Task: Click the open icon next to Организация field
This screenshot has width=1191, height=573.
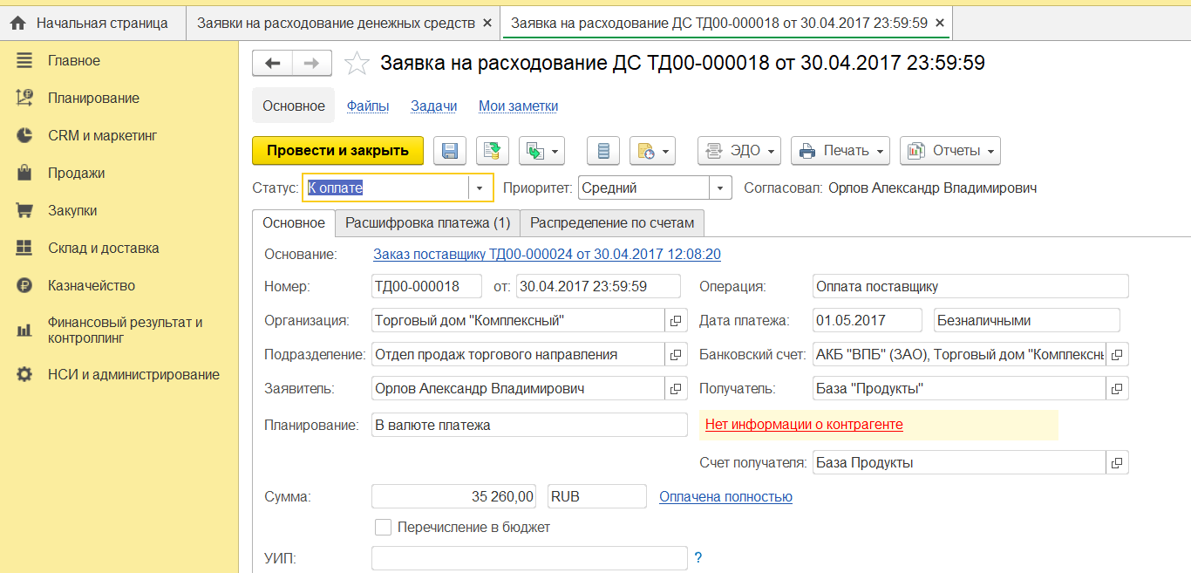Action: 676,321
